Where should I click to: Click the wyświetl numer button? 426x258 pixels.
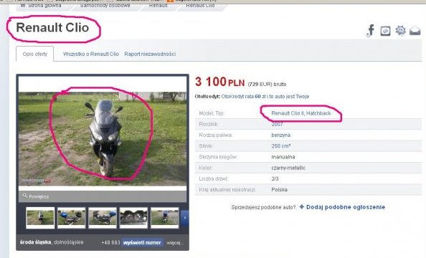click(142, 242)
